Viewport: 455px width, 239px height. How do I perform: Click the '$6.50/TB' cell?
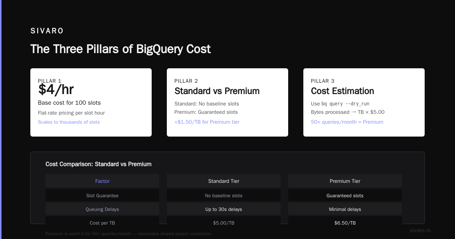click(x=345, y=223)
